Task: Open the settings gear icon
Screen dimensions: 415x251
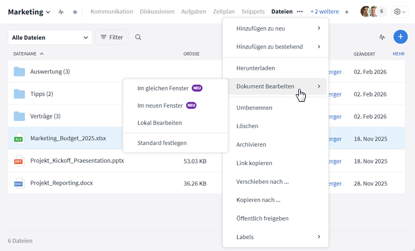Action: tap(397, 12)
